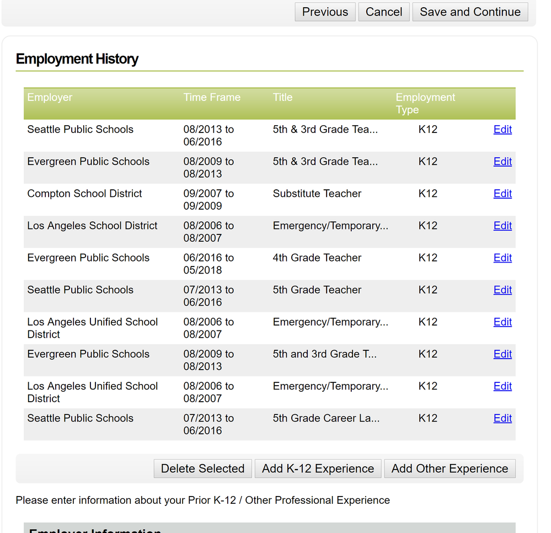Click the Substitute Teacher title cell
This screenshot has width=551, height=533.
coord(317,193)
